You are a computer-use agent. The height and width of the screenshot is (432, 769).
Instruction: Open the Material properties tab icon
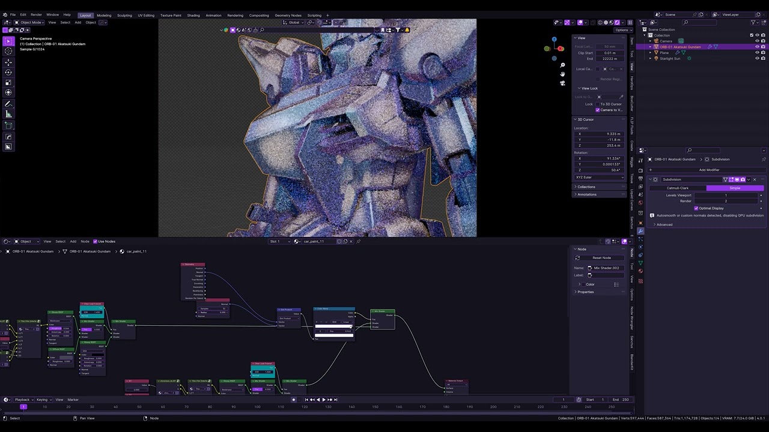[x=640, y=272]
